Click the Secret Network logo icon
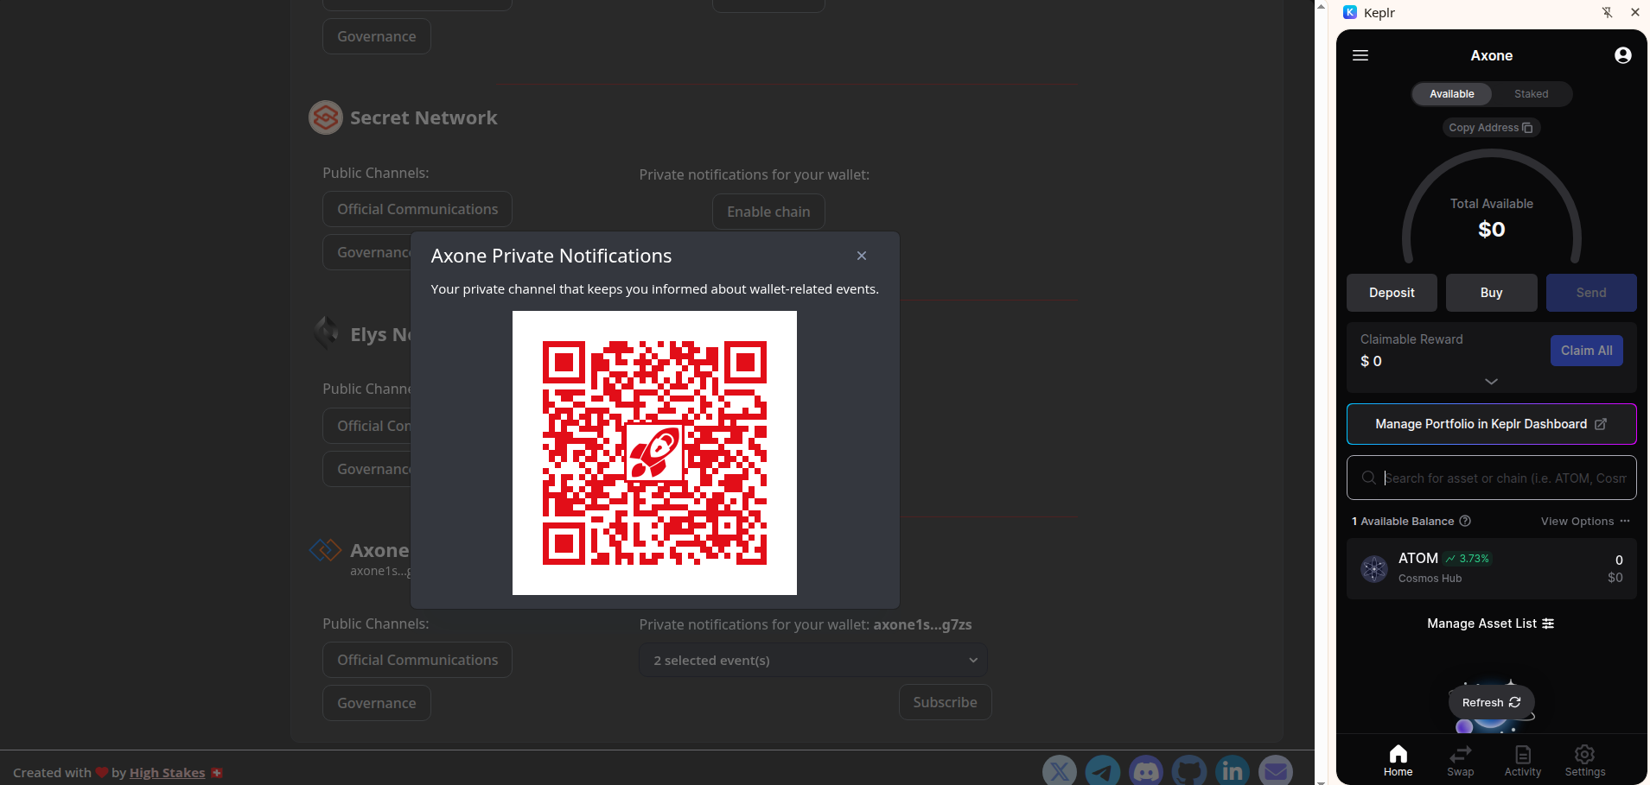1650x785 pixels. 326,117
